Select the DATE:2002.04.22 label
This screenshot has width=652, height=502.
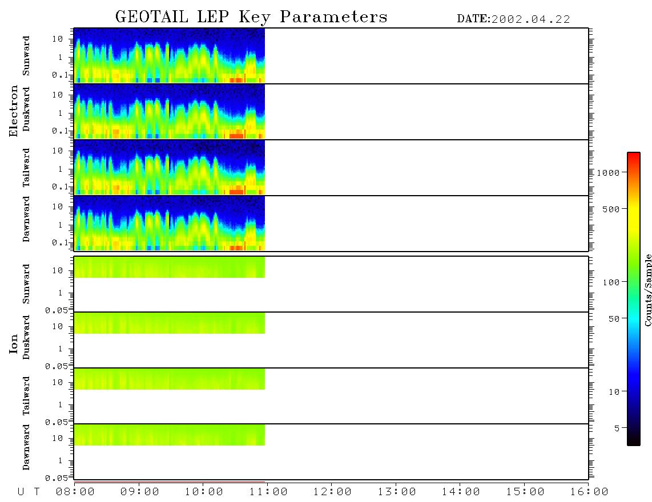(x=513, y=19)
